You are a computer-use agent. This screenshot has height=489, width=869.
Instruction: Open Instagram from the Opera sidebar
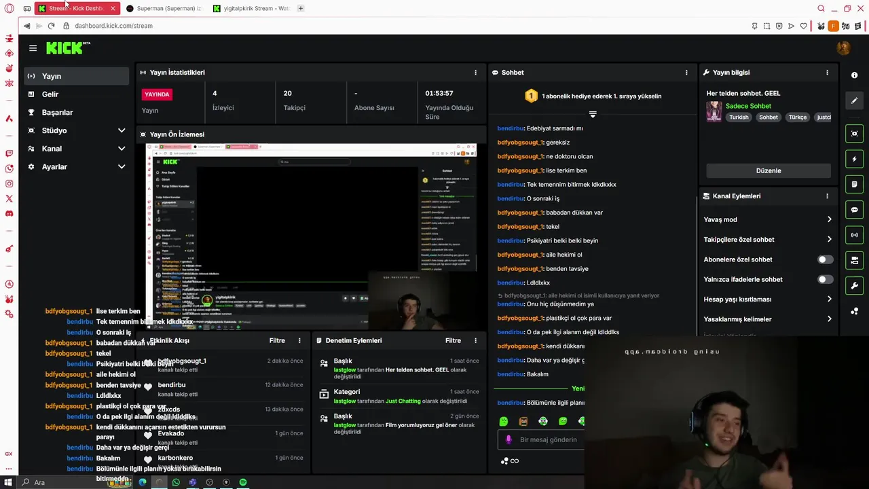click(x=9, y=183)
